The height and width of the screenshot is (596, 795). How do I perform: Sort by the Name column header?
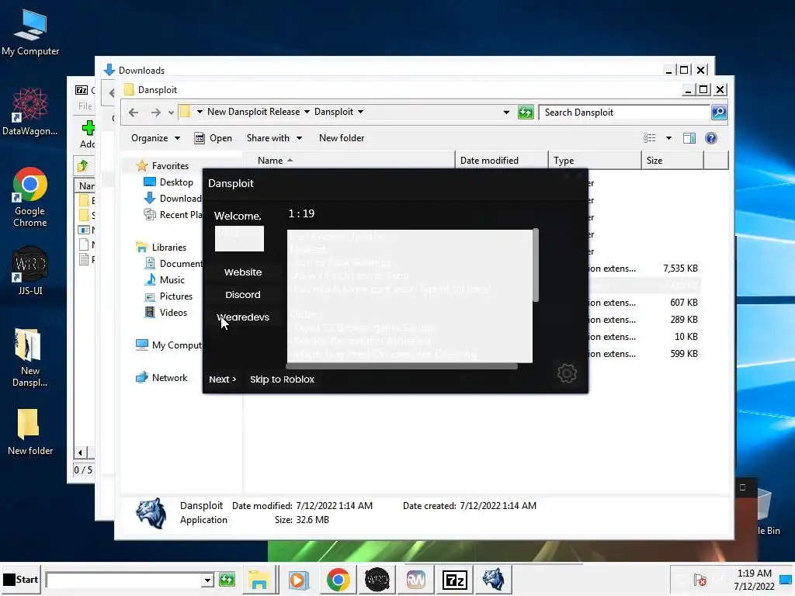(x=350, y=160)
